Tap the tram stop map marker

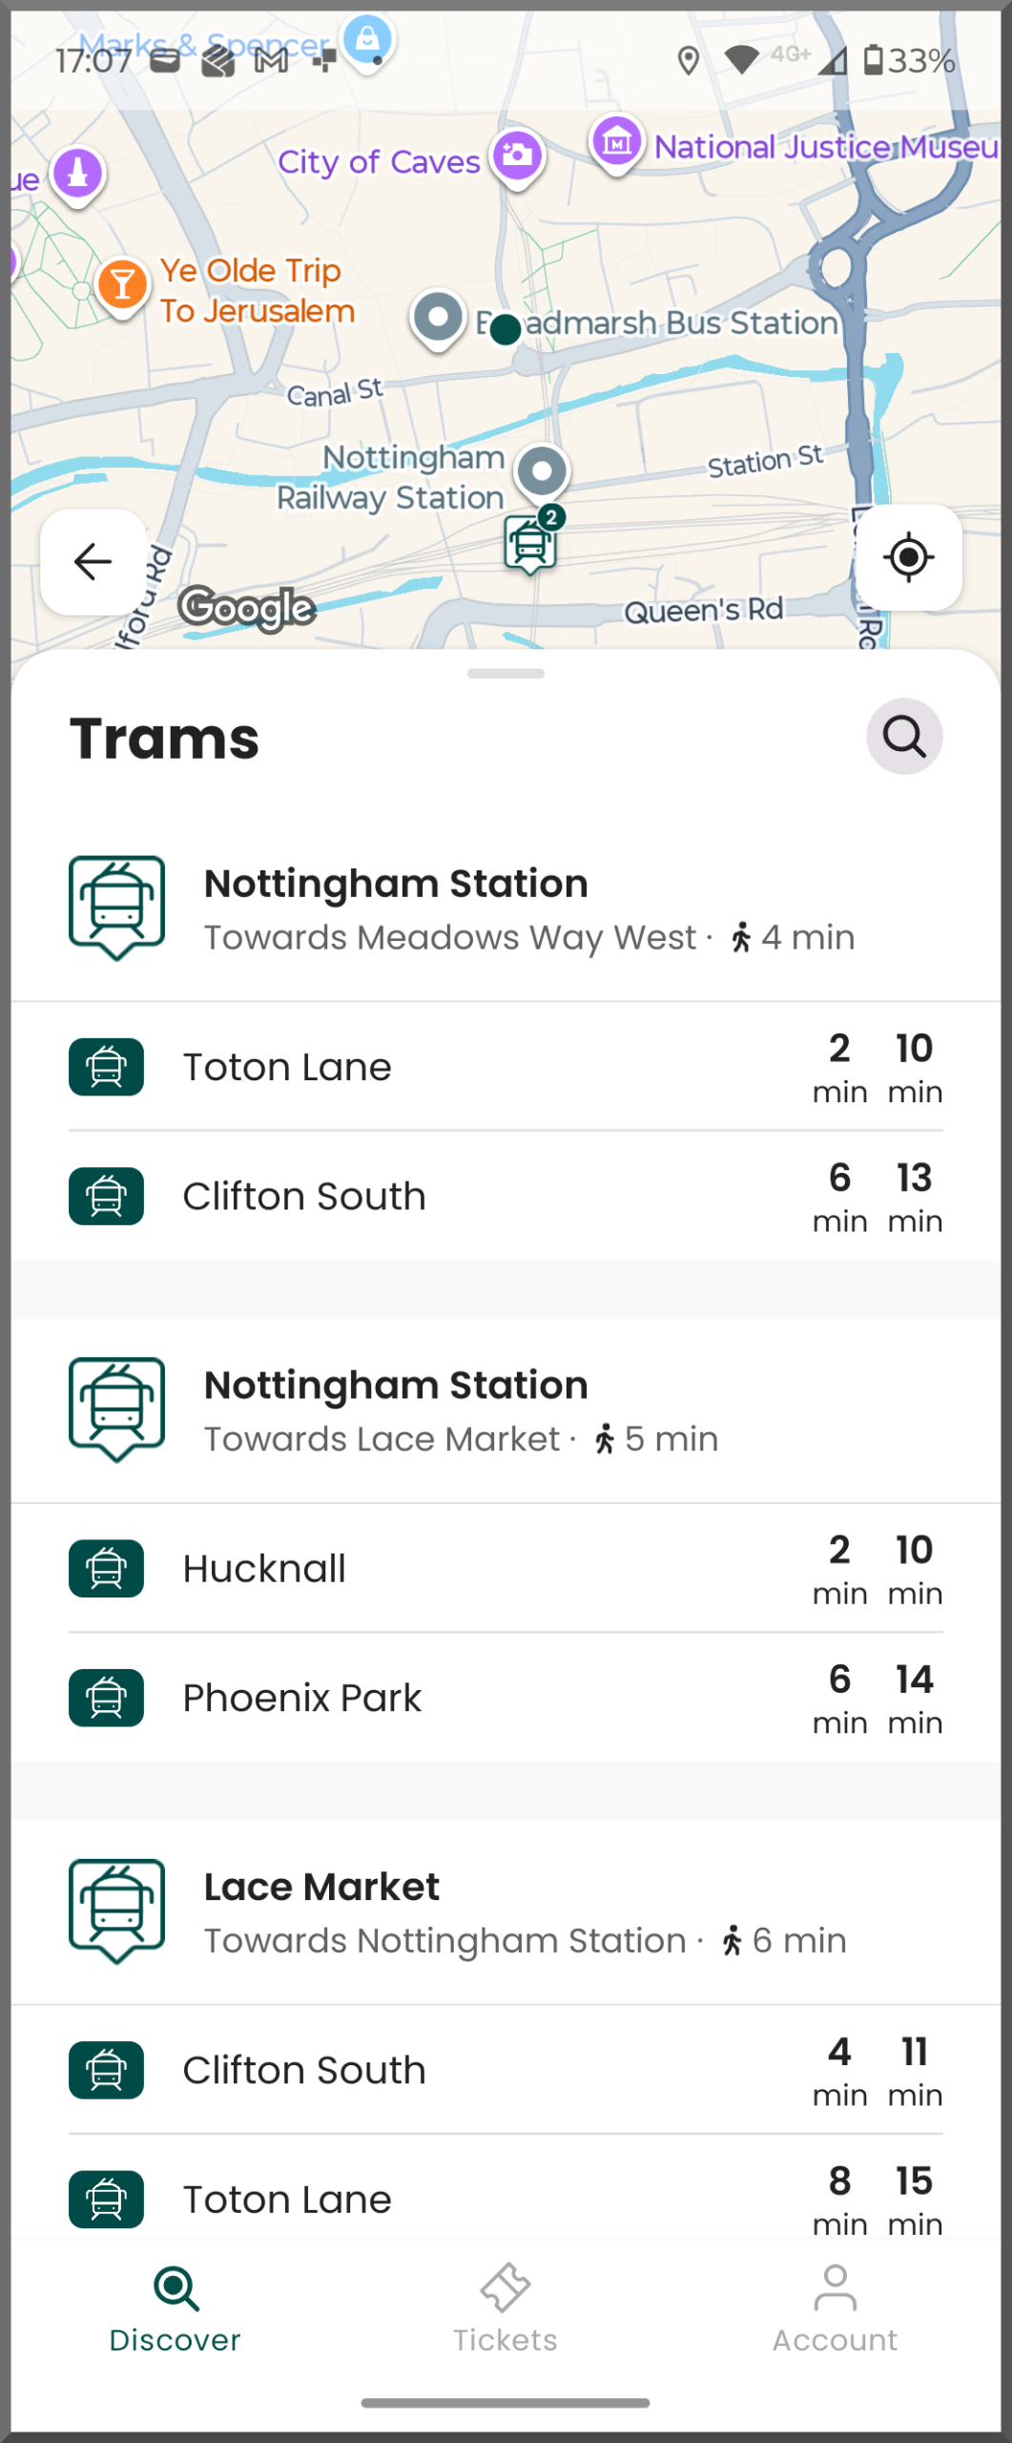tap(530, 544)
